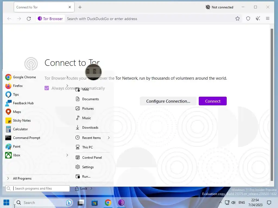Open the volume tray icon
Viewport: 278px width, 208px height.
[233, 203]
